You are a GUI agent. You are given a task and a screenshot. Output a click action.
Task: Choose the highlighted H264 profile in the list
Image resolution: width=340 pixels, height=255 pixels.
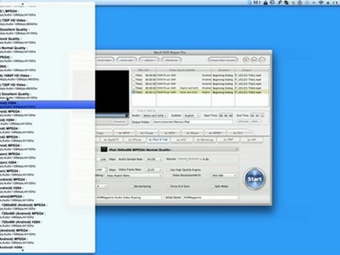click(47, 105)
